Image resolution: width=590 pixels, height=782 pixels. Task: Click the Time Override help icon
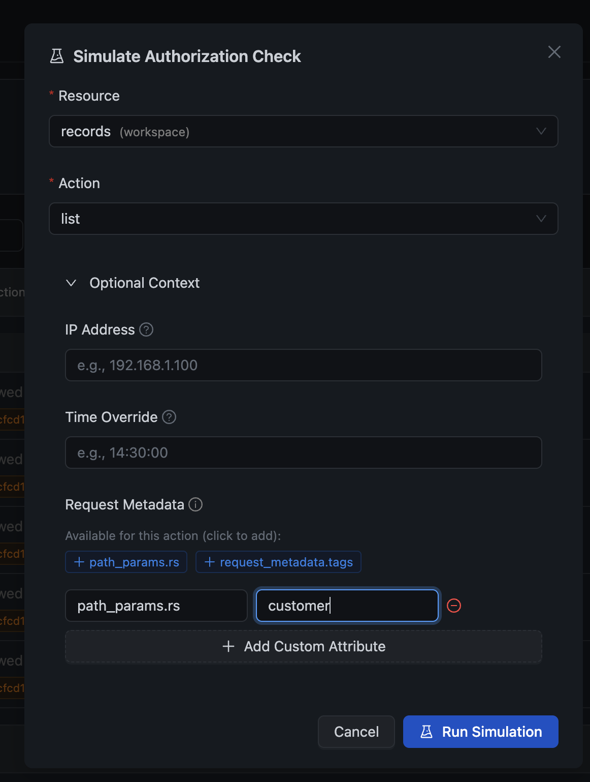[x=169, y=417]
